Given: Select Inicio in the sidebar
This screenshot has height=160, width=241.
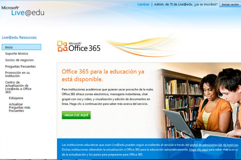Looking at the screenshot, I should [x=21, y=47].
